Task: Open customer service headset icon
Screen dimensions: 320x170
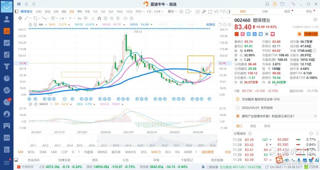Action: point(267,4)
